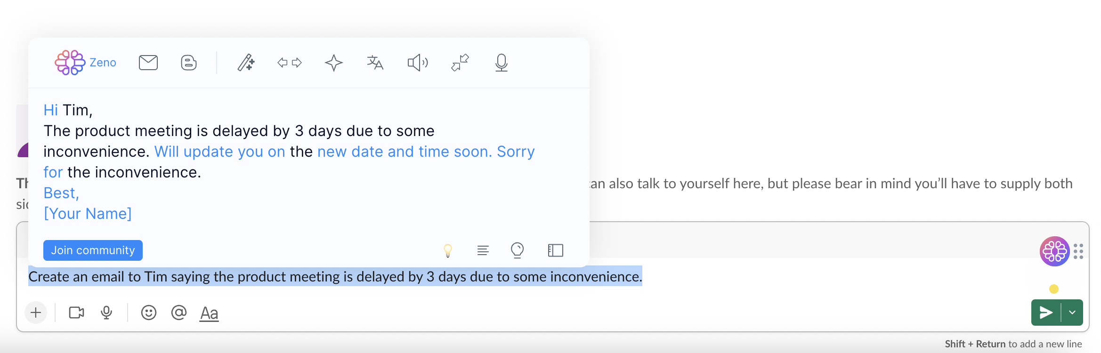The width and height of the screenshot is (1101, 353).
Task: Click the shorten text icon with inward arrows
Action: [459, 62]
